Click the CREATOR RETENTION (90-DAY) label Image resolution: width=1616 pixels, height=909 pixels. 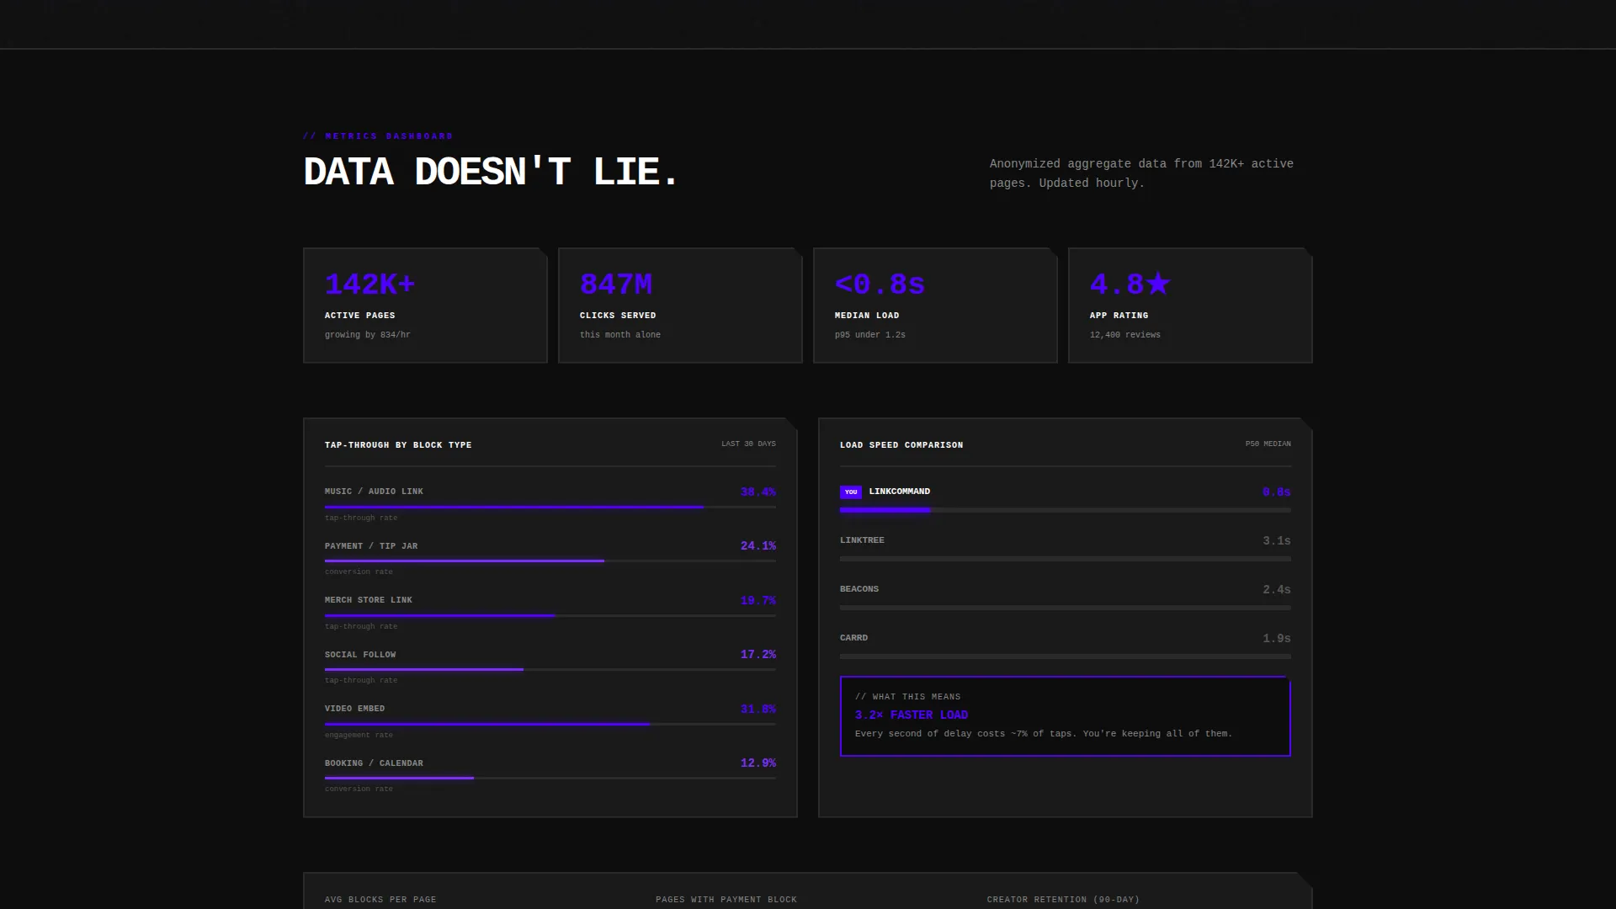pos(1063,899)
